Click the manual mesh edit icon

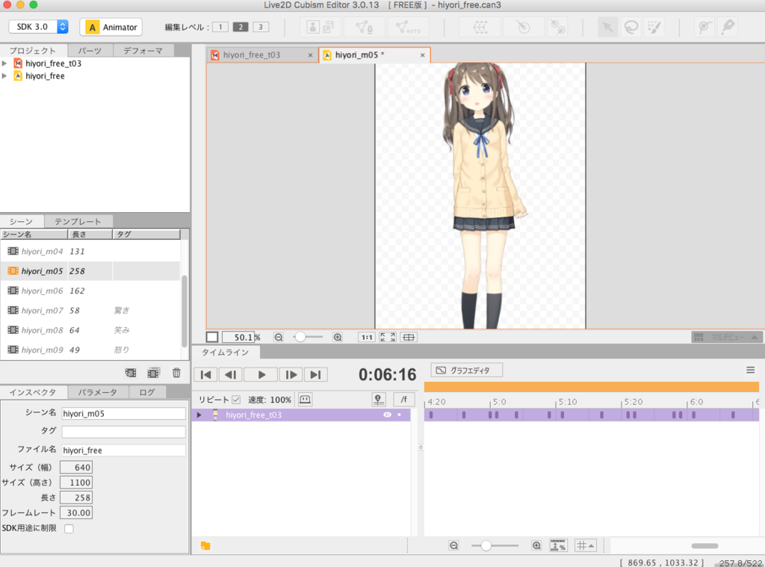coord(365,27)
